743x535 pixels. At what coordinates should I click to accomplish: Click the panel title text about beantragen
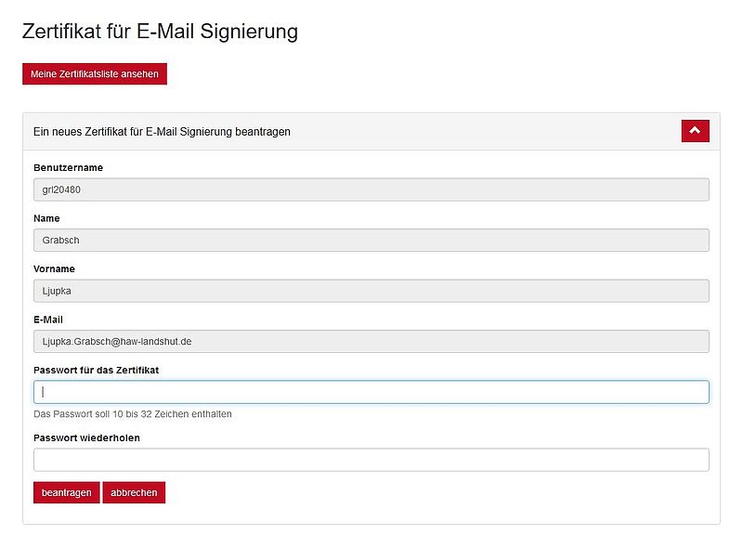pyautogui.click(x=162, y=132)
